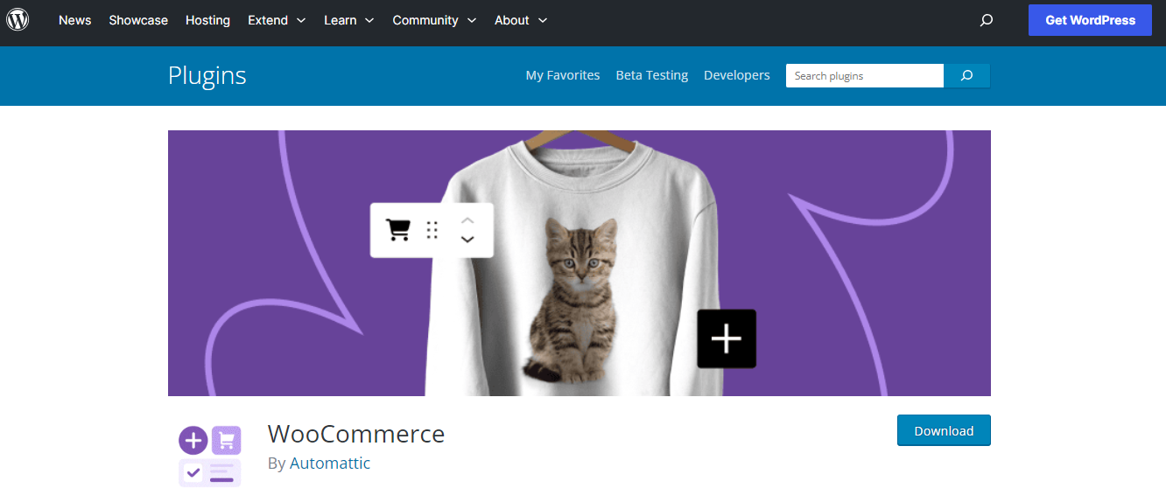The width and height of the screenshot is (1166, 502).
Task: Click the WordPress logo icon
Action: click(x=18, y=19)
